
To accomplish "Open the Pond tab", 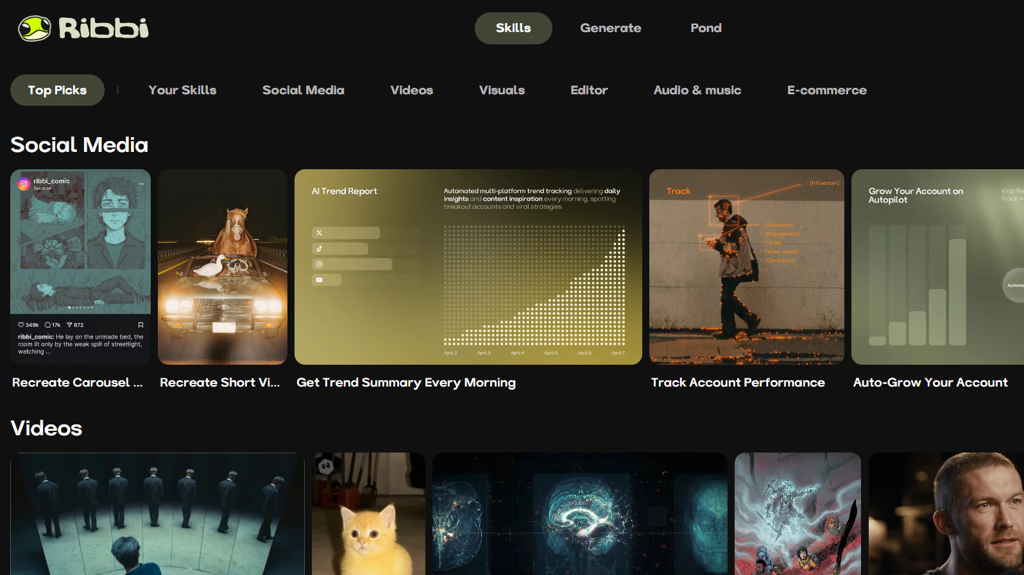I will tap(706, 28).
